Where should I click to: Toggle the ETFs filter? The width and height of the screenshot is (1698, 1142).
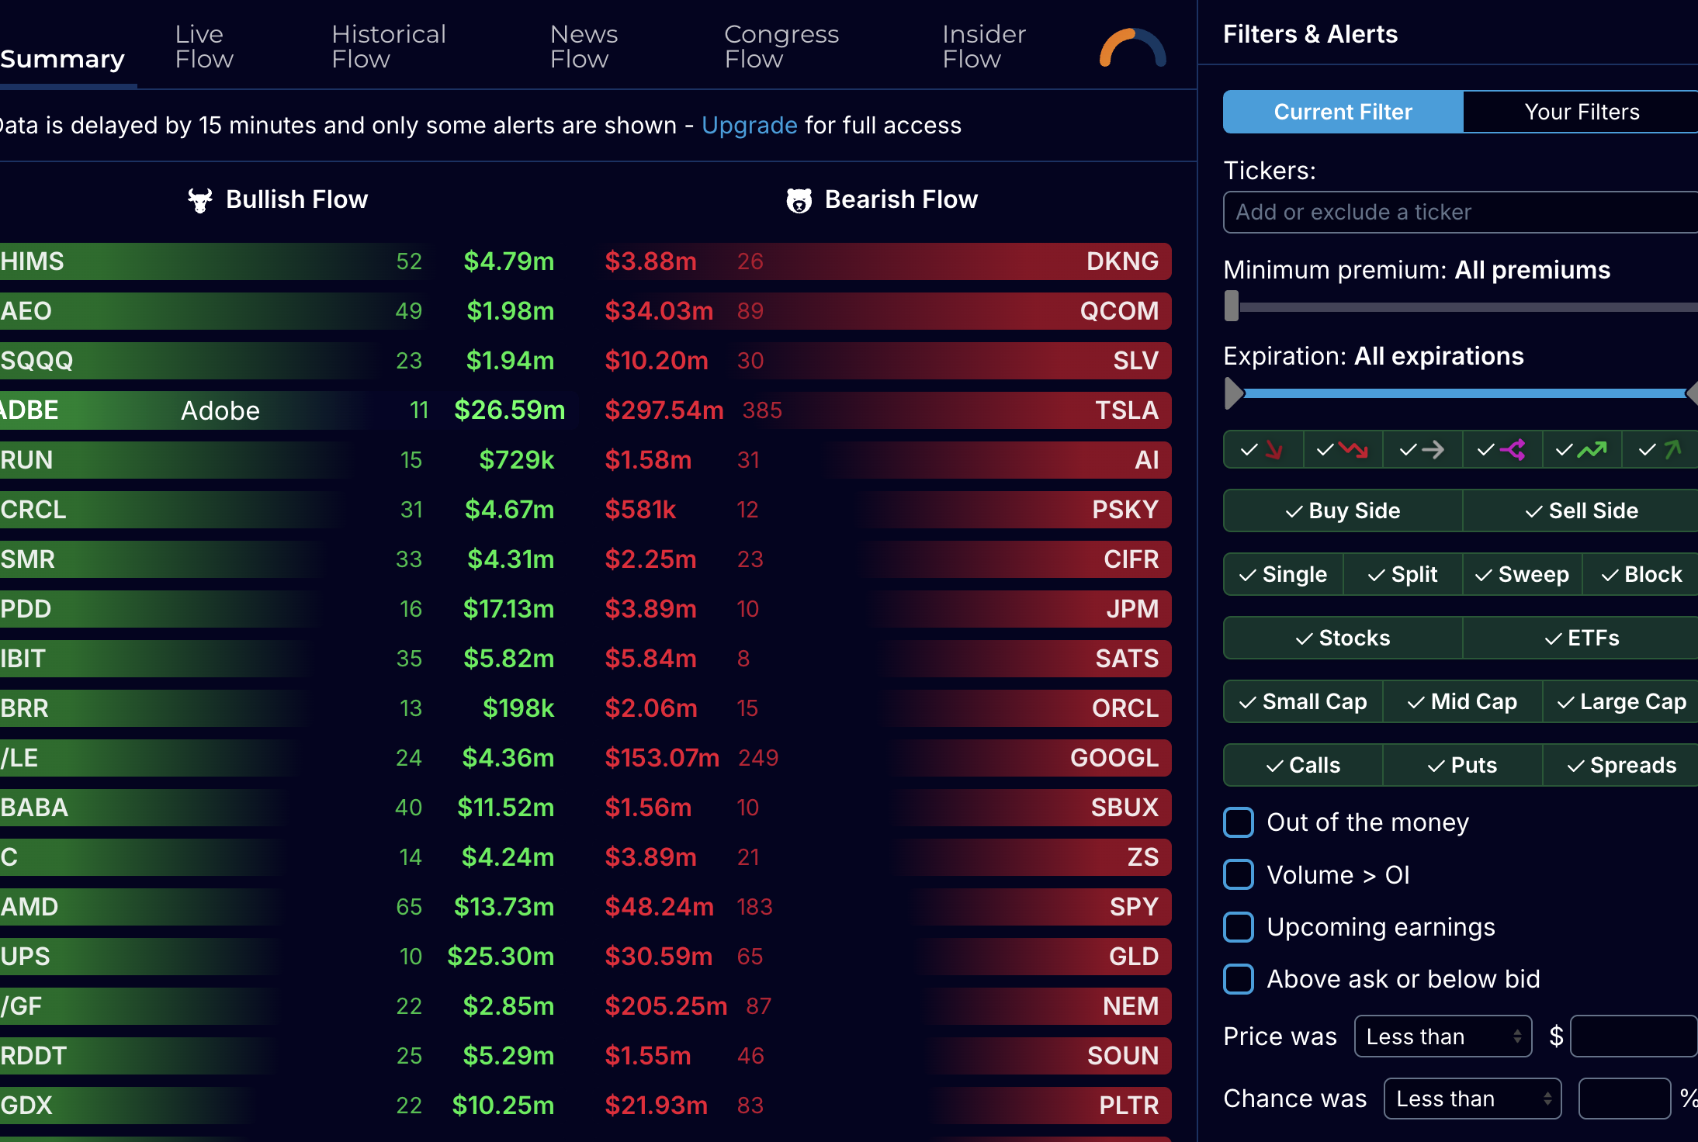pyautogui.click(x=1581, y=638)
